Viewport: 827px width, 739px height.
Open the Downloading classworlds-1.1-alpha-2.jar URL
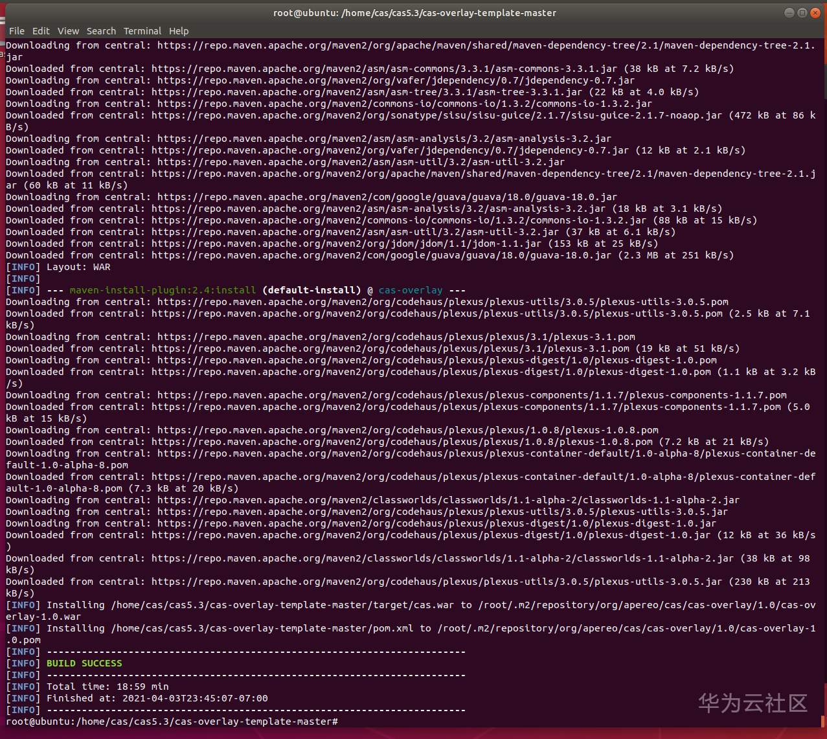tap(449, 500)
